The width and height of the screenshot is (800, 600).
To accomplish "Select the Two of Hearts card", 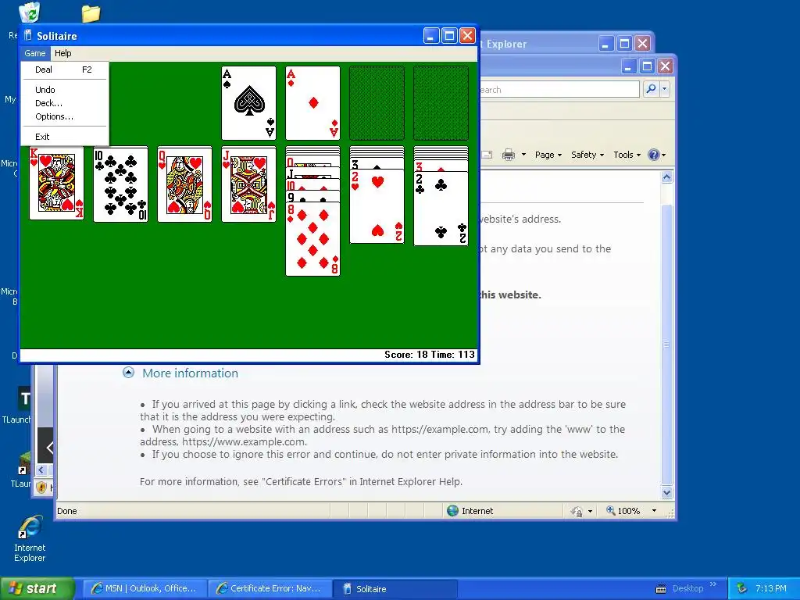I will [x=377, y=206].
